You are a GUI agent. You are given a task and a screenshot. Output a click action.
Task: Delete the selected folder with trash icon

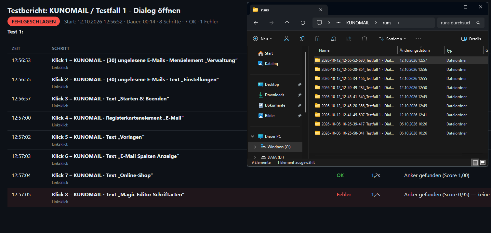pos(365,39)
